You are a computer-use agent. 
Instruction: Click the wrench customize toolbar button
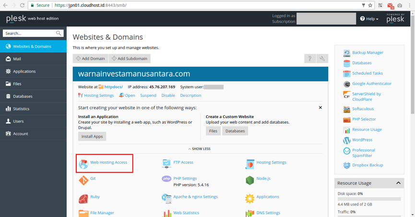click(322, 58)
